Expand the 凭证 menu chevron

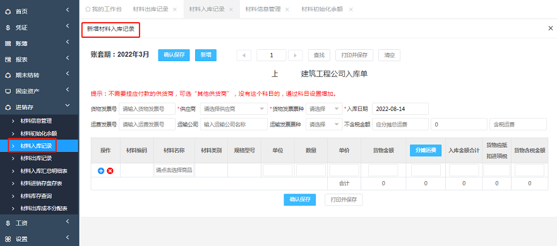click(x=68, y=26)
